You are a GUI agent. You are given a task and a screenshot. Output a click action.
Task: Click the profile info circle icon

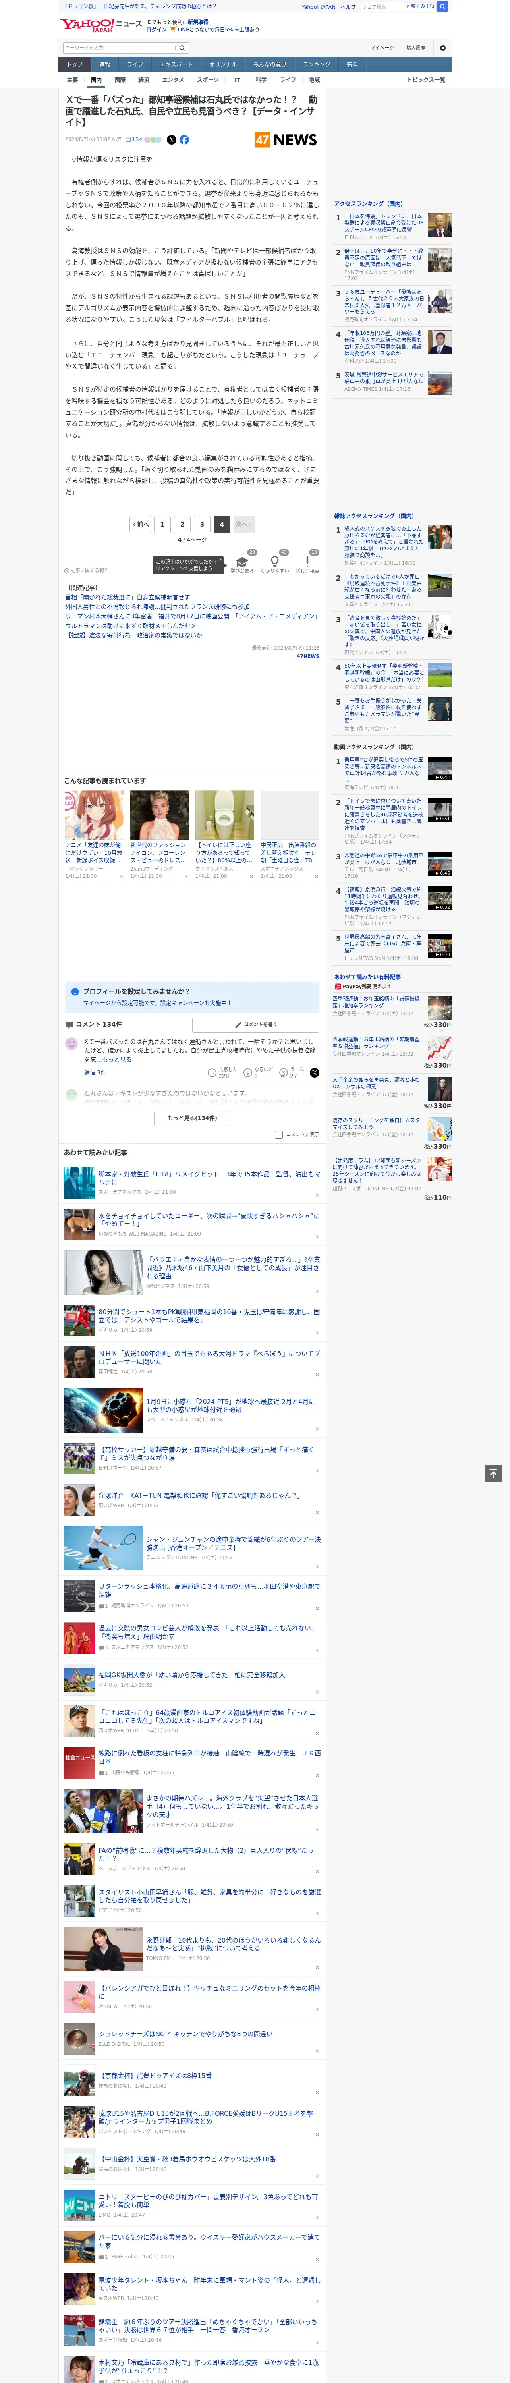click(x=75, y=991)
